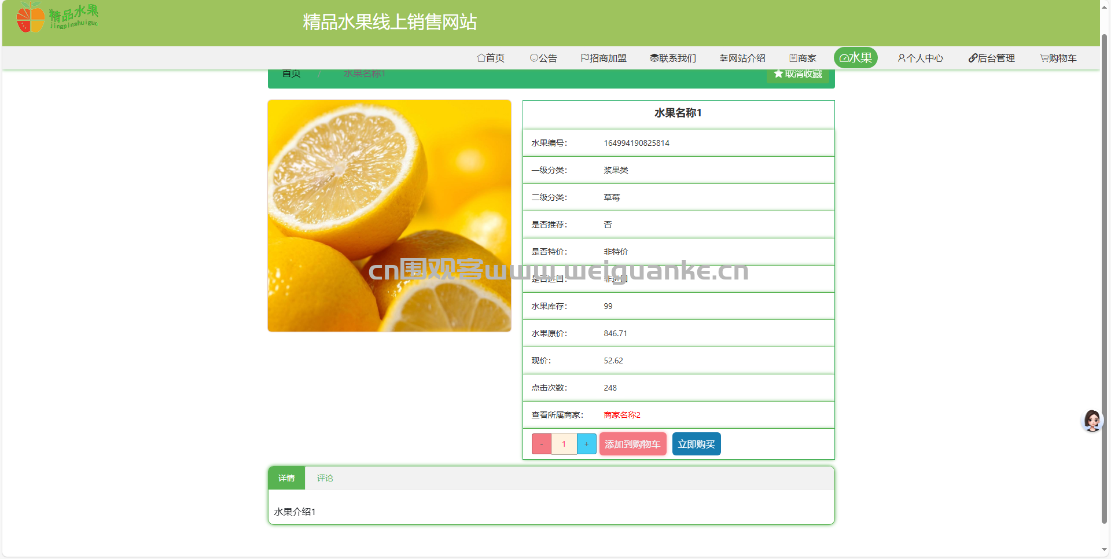This screenshot has height=559, width=1111.
Task: View the 购物车 shopping cart
Action: (1058, 58)
